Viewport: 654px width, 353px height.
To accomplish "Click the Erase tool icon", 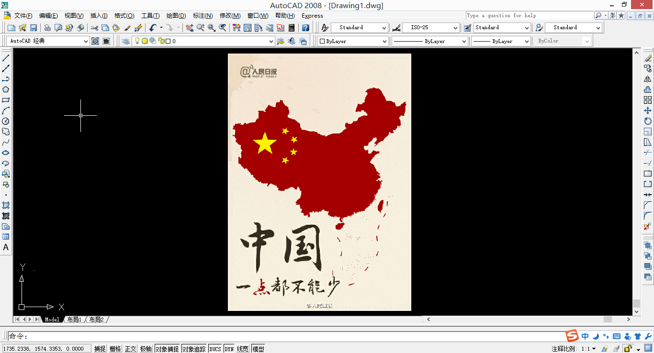I will point(648,58).
